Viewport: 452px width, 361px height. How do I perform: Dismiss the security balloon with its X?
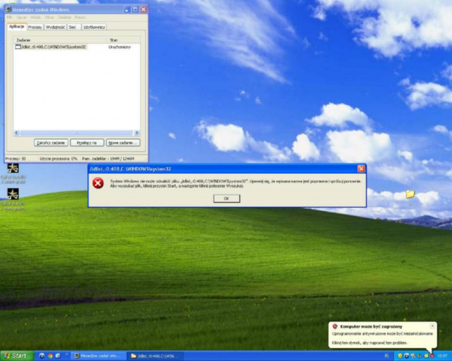(432, 326)
